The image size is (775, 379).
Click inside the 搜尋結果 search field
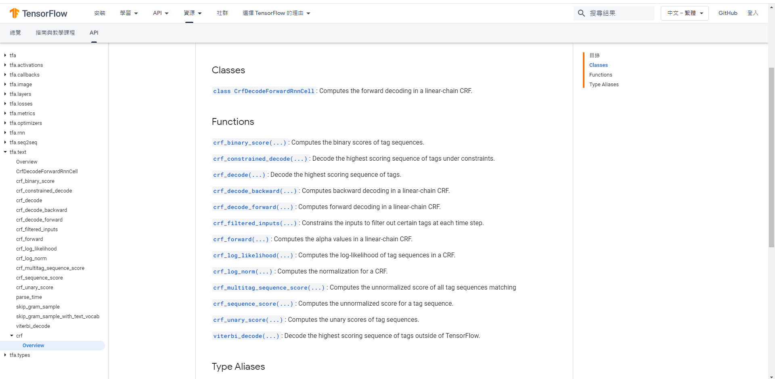tap(618, 13)
